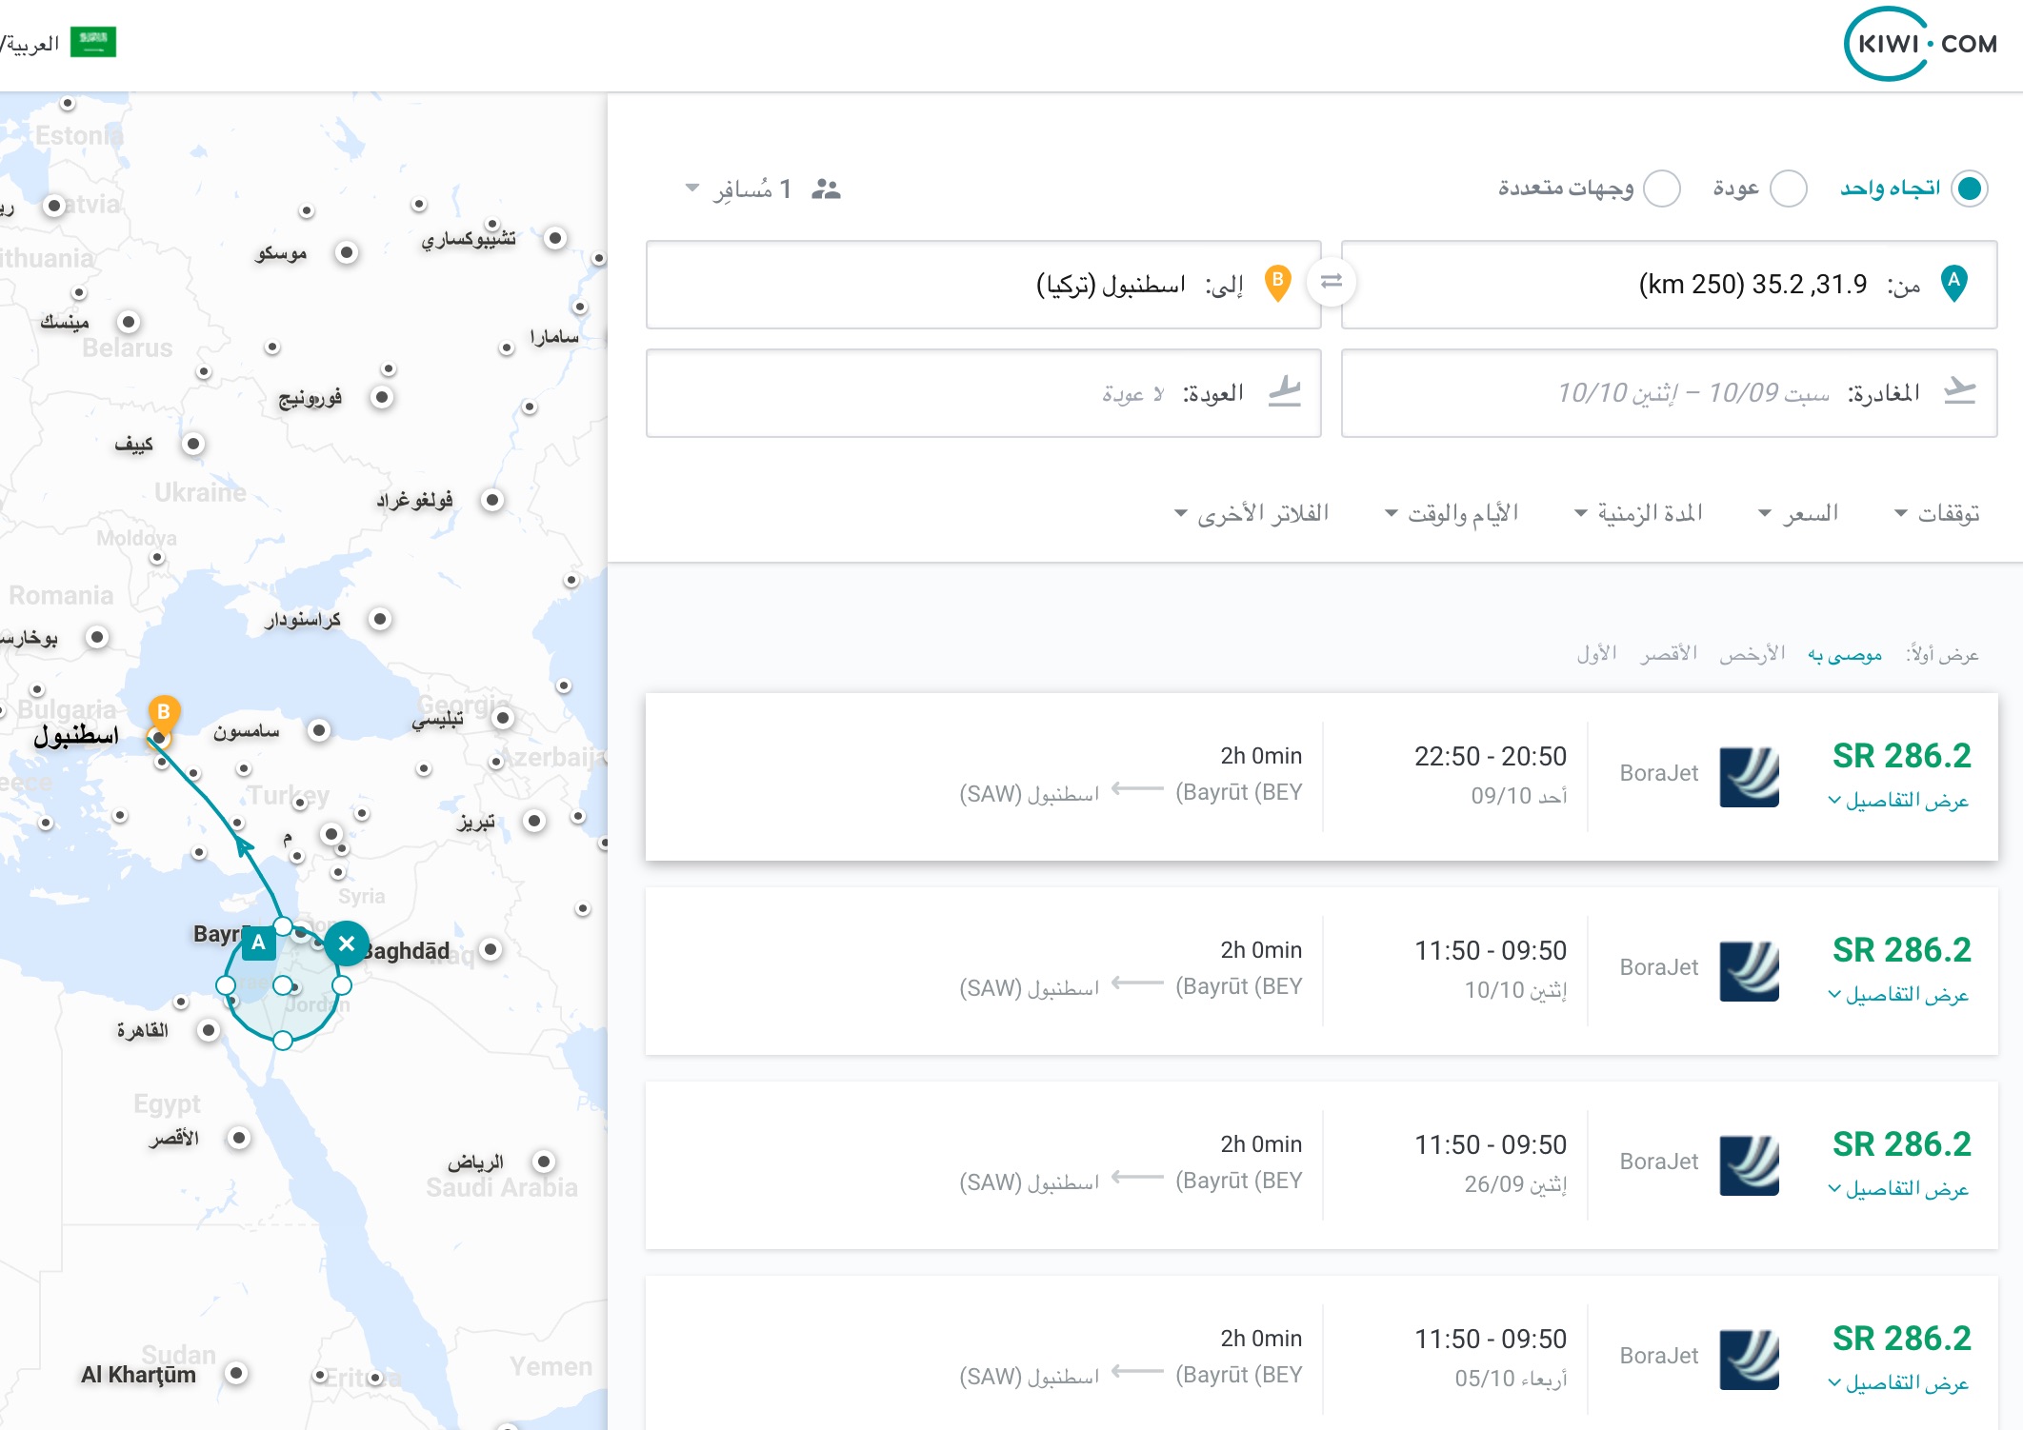Click the passengers people icon
The height and width of the screenshot is (1430, 2023).
(826, 189)
